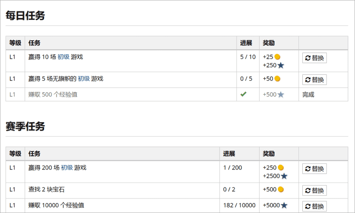Open 初级 link in win 10 games quest
Screen dimensions: 355x213
(63, 57)
